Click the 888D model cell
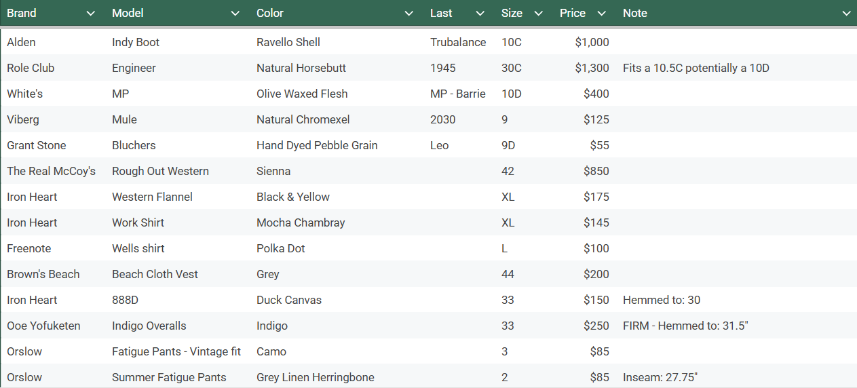This screenshot has height=388, width=857. coord(126,300)
